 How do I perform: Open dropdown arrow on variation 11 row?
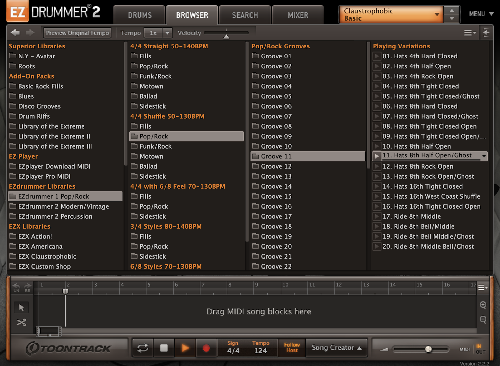point(484,156)
